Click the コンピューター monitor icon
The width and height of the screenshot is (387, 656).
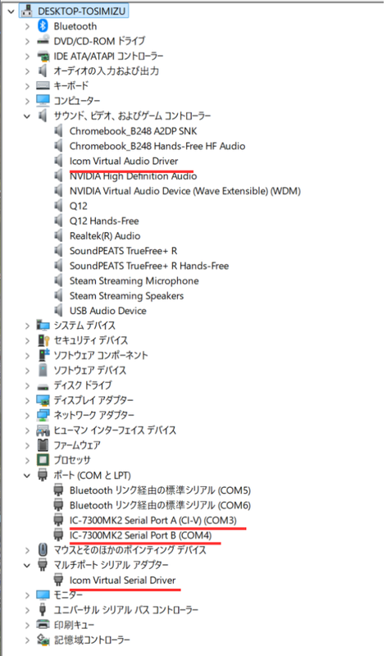43,100
